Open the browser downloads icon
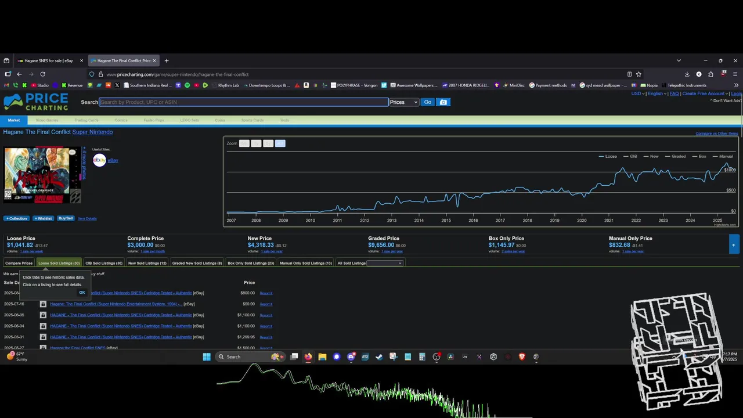The width and height of the screenshot is (743, 418). pos(687,74)
